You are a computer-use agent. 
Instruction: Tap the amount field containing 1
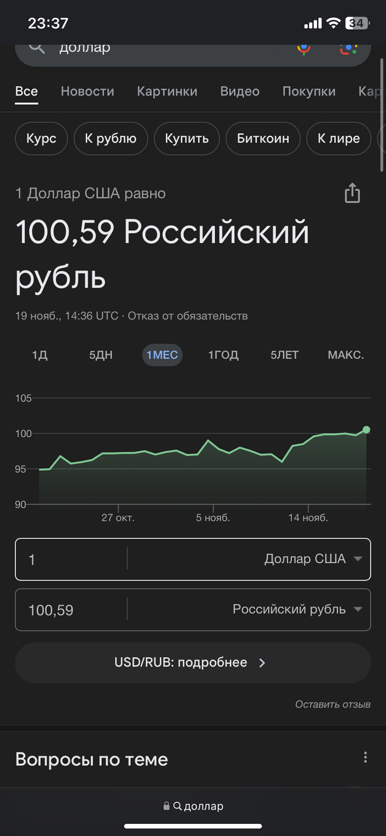click(x=72, y=560)
